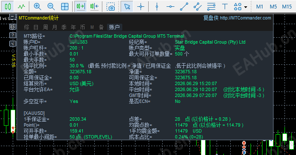Click the available lots value 159.41

(76, 131)
